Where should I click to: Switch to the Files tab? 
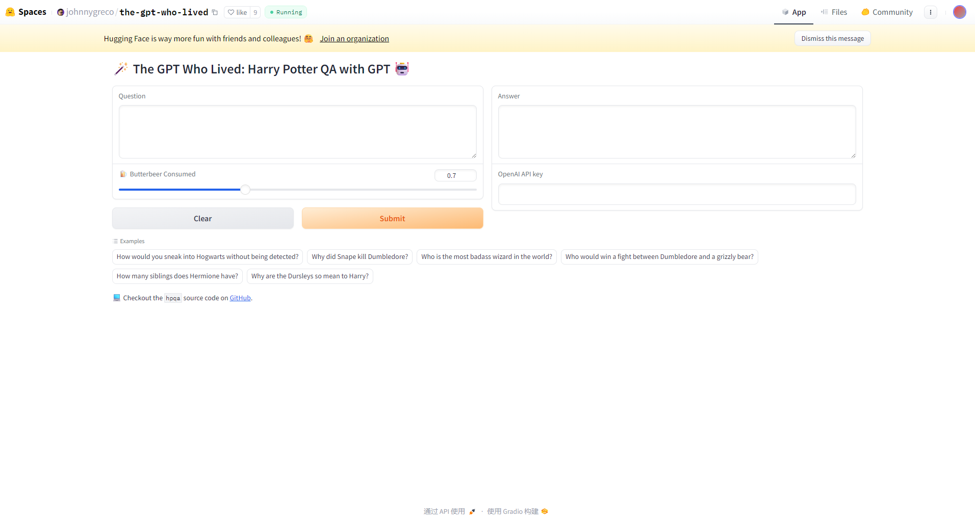[x=834, y=12]
